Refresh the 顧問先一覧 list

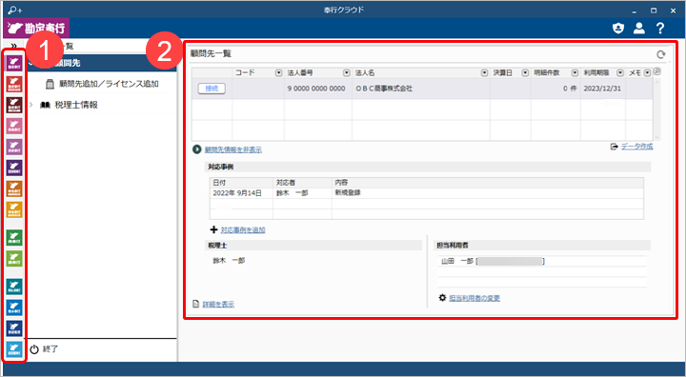point(660,54)
